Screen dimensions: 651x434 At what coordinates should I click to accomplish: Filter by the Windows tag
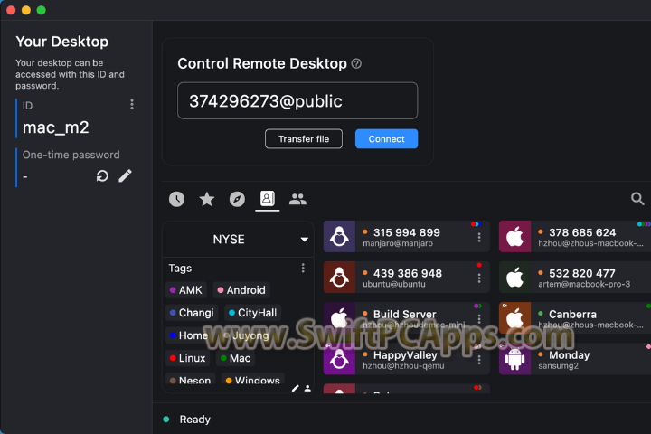[x=253, y=381]
